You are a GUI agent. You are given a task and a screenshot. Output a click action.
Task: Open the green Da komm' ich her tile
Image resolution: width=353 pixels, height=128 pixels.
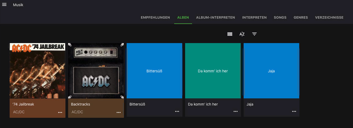[213, 71]
